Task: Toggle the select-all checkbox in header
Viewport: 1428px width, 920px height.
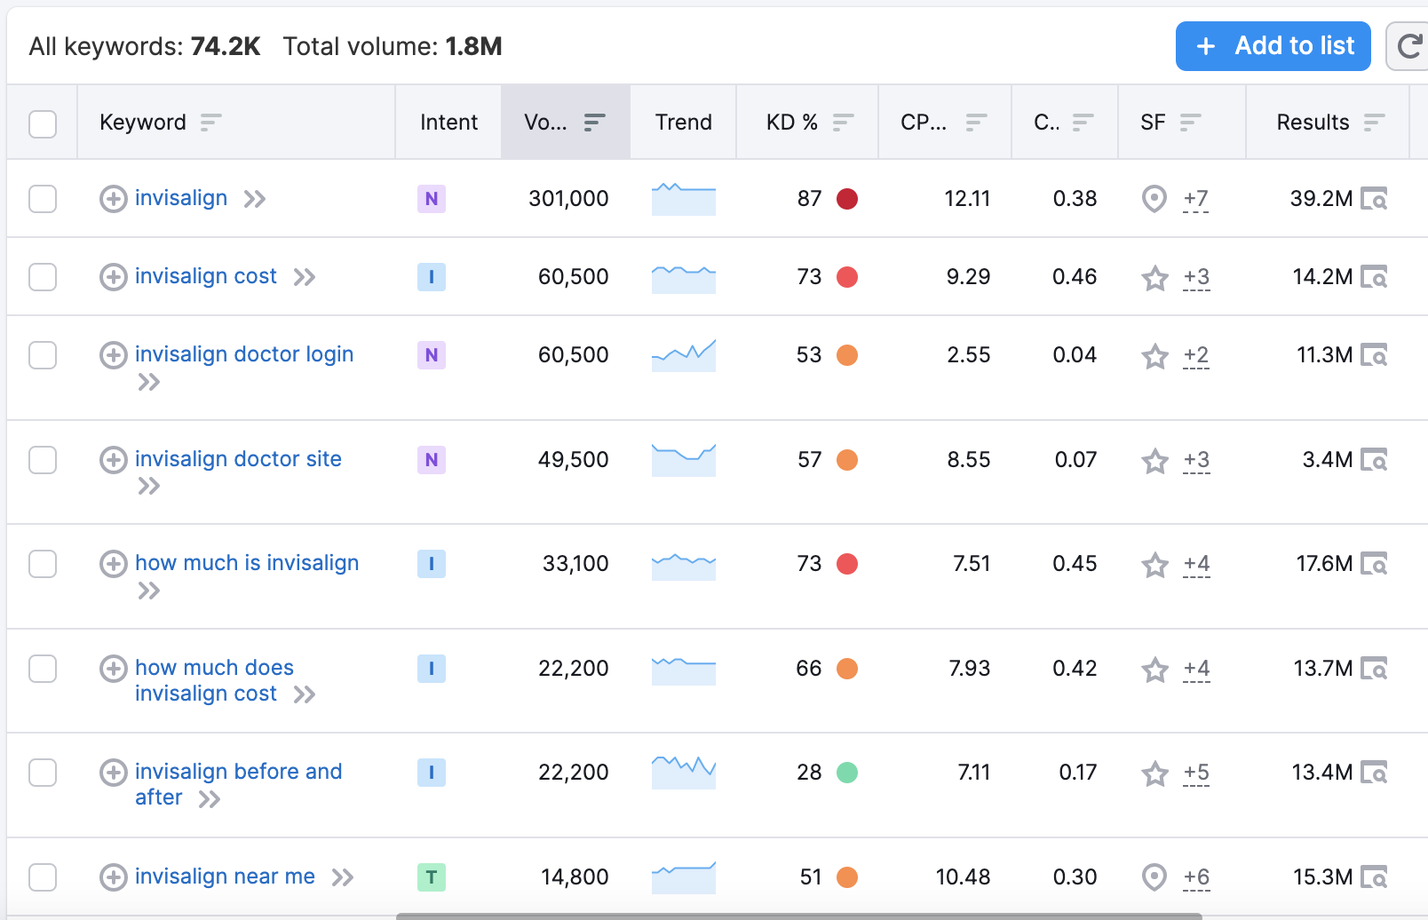Action: point(43,123)
